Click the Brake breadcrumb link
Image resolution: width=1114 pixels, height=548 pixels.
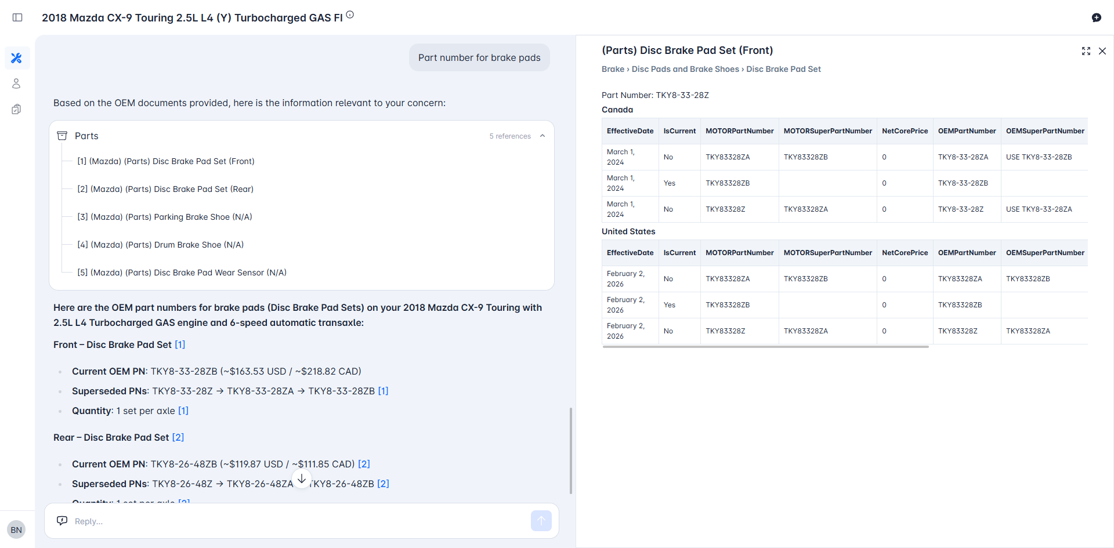613,69
